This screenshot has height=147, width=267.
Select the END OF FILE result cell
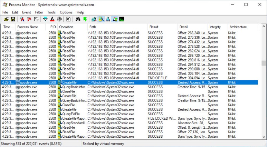coord(158,78)
